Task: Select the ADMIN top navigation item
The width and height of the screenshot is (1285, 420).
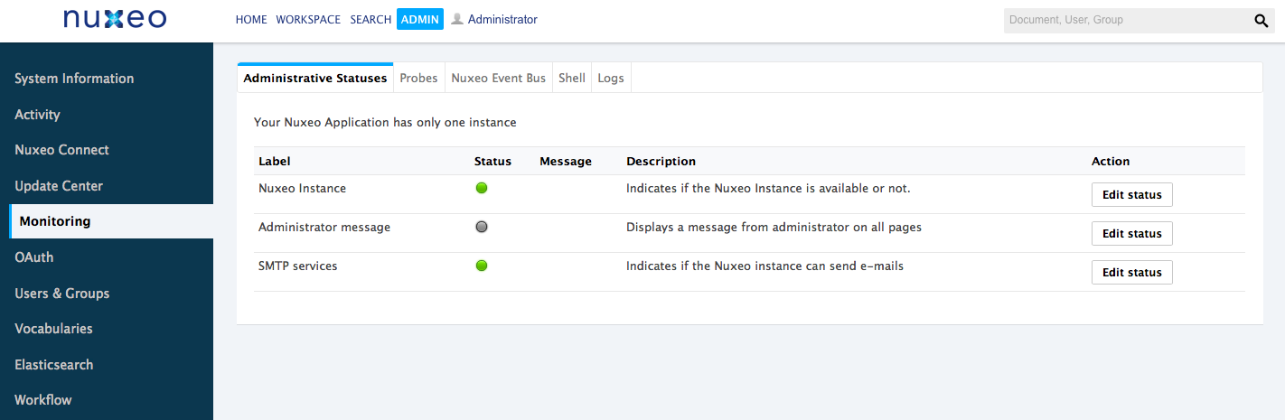Action: point(420,19)
